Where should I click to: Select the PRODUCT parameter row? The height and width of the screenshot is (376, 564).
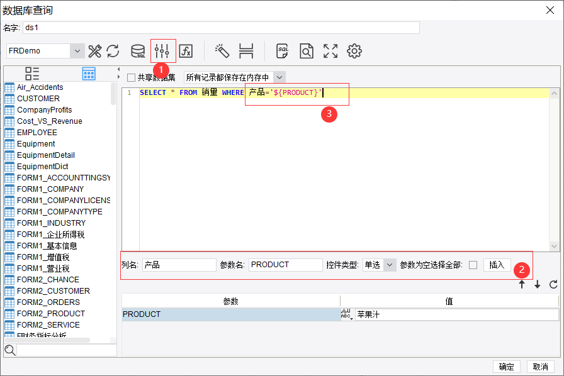coord(231,314)
